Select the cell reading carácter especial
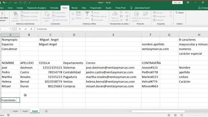The width and height of the screenshot is (208, 117). [193, 54]
